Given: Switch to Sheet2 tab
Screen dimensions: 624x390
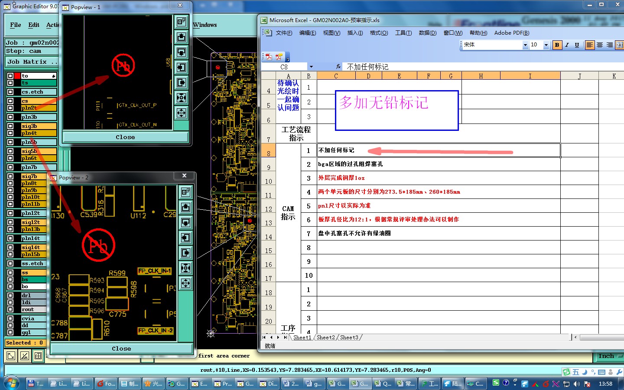Looking at the screenshot, I should pos(325,337).
